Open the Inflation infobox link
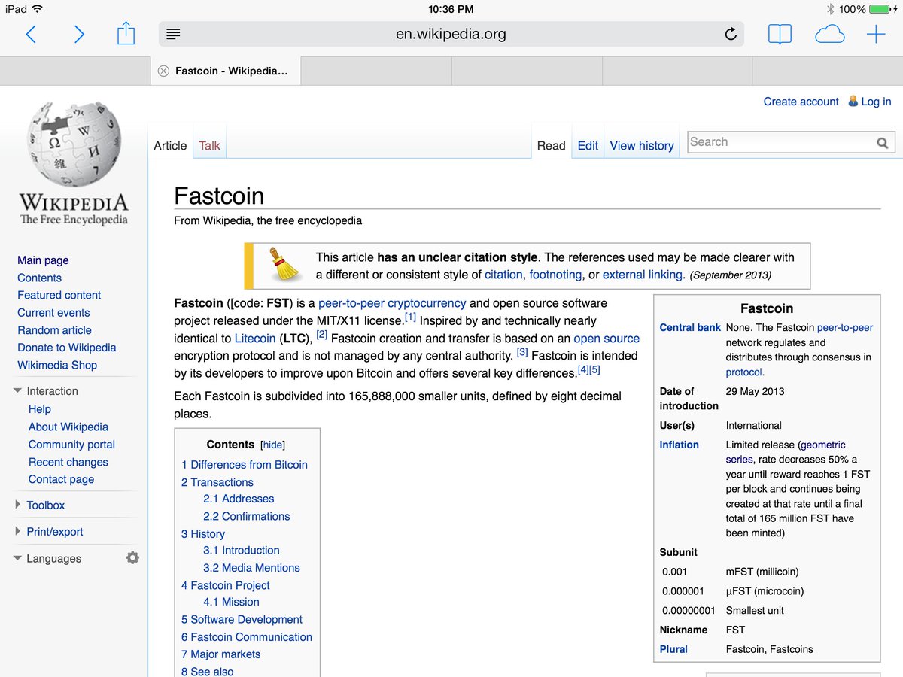 pos(679,445)
